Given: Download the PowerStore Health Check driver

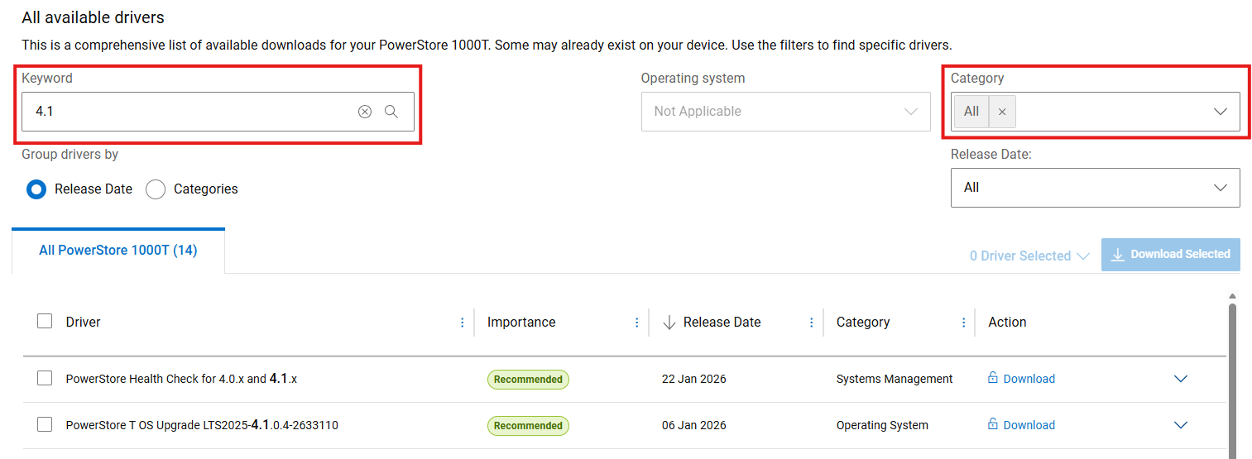Looking at the screenshot, I should (1029, 379).
